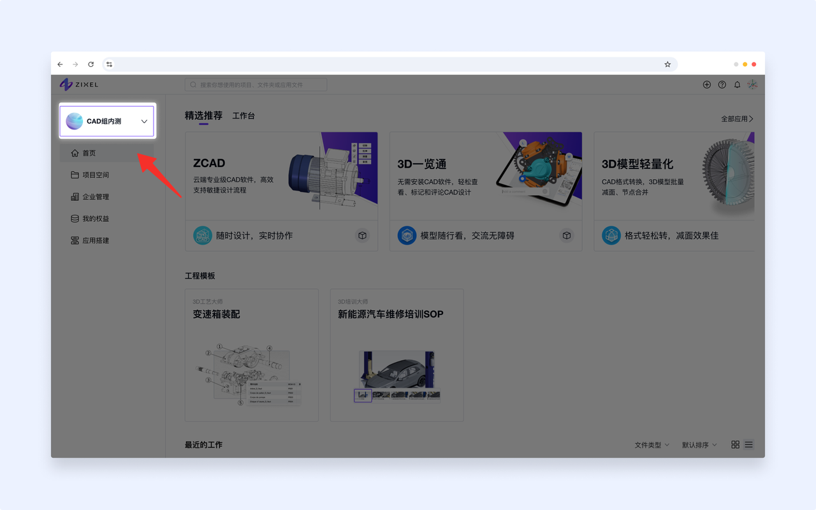Screen dimensions: 816x510
Task: Click the 企业管理 building icon
Action: tap(75, 197)
